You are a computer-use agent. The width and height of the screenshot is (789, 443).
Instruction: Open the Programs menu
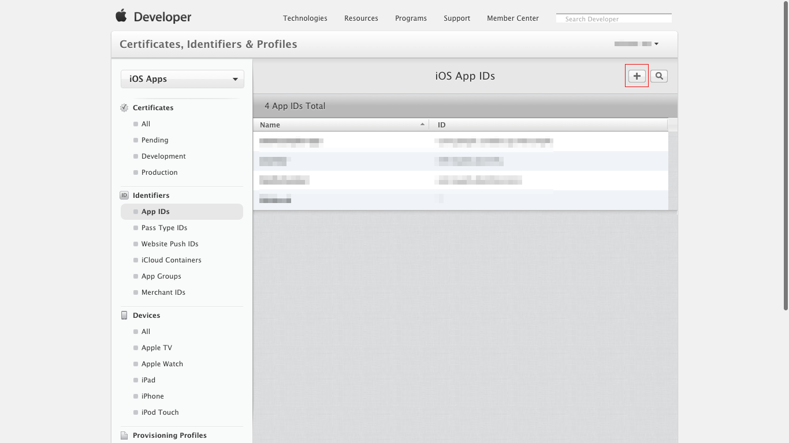tap(411, 18)
